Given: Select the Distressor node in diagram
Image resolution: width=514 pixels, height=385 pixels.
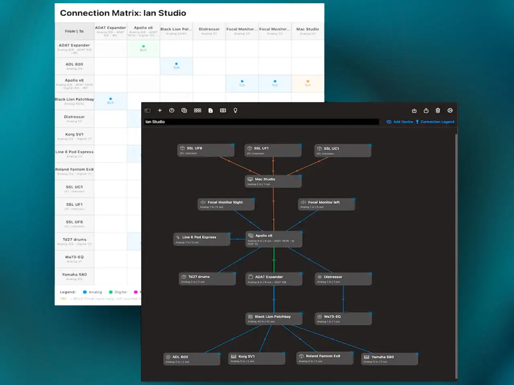Looking at the screenshot, I should click(x=343, y=279).
